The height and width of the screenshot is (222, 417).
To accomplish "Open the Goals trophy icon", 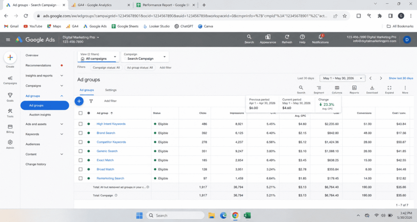I will coord(10,95).
